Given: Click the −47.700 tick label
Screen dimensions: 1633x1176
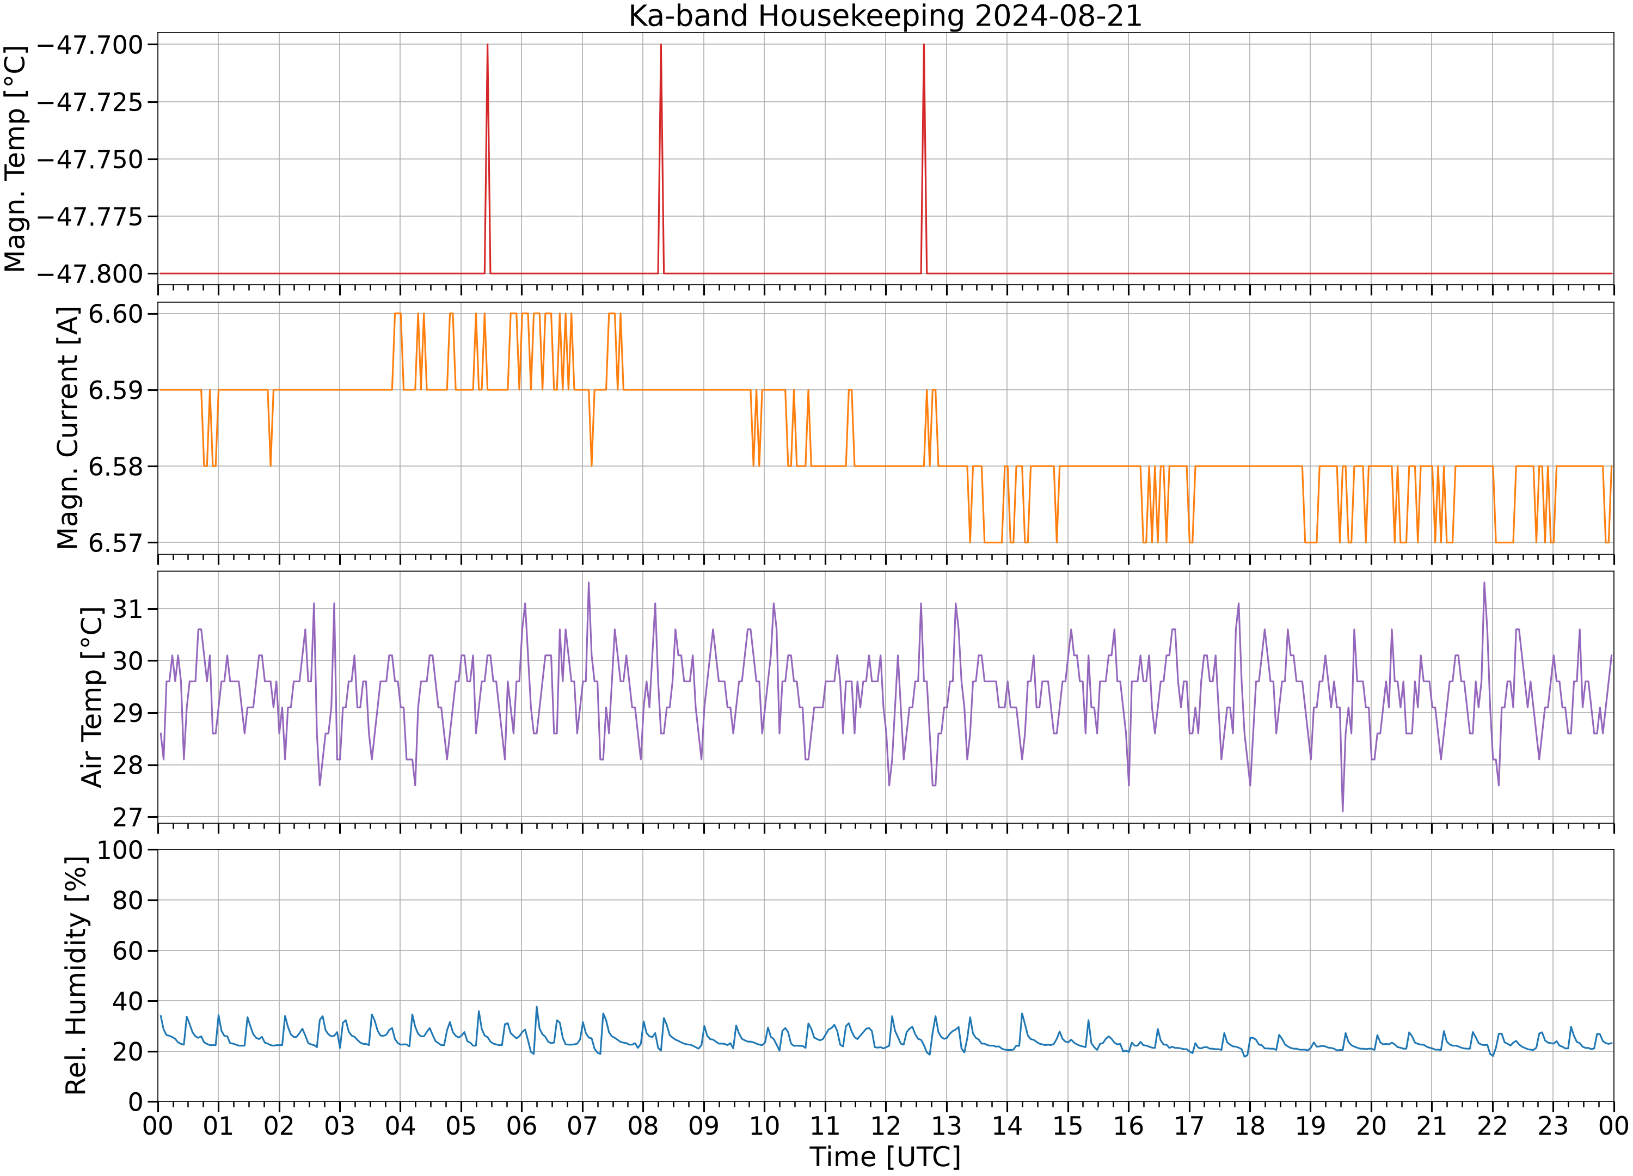Looking at the screenshot, I should point(89,45).
